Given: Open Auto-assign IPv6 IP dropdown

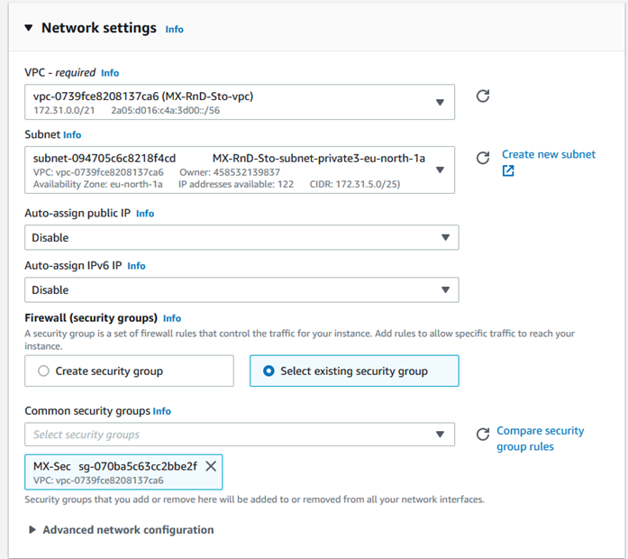Looking at the screenshot, I should [241, 289].
